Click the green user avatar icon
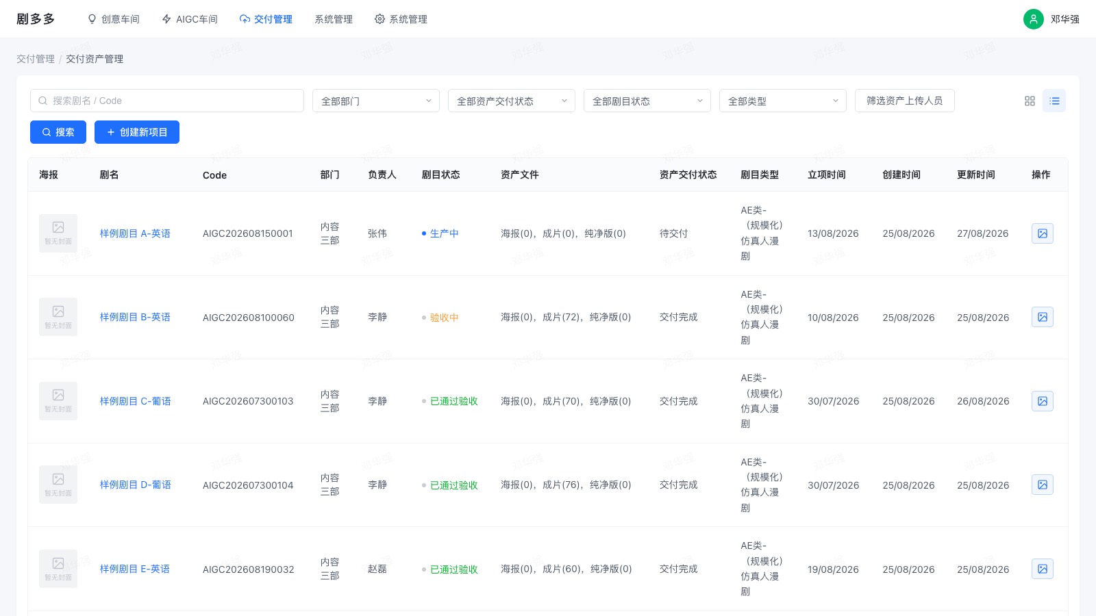 point(1034,19)
